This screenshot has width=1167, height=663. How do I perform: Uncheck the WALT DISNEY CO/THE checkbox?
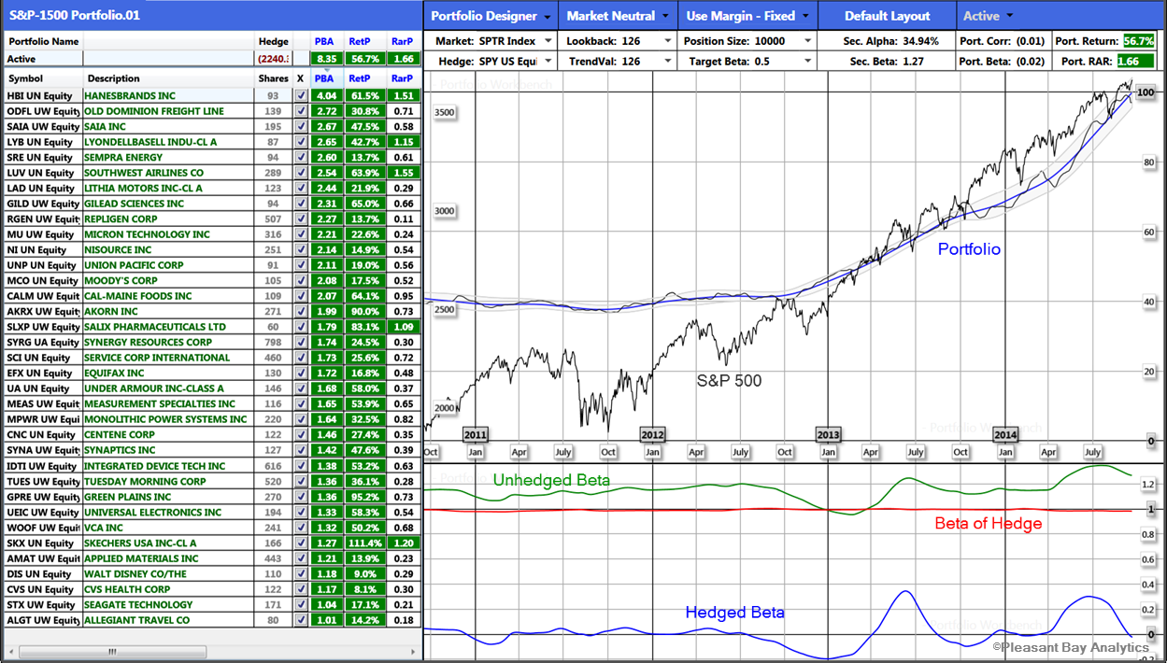click(301, 573)
